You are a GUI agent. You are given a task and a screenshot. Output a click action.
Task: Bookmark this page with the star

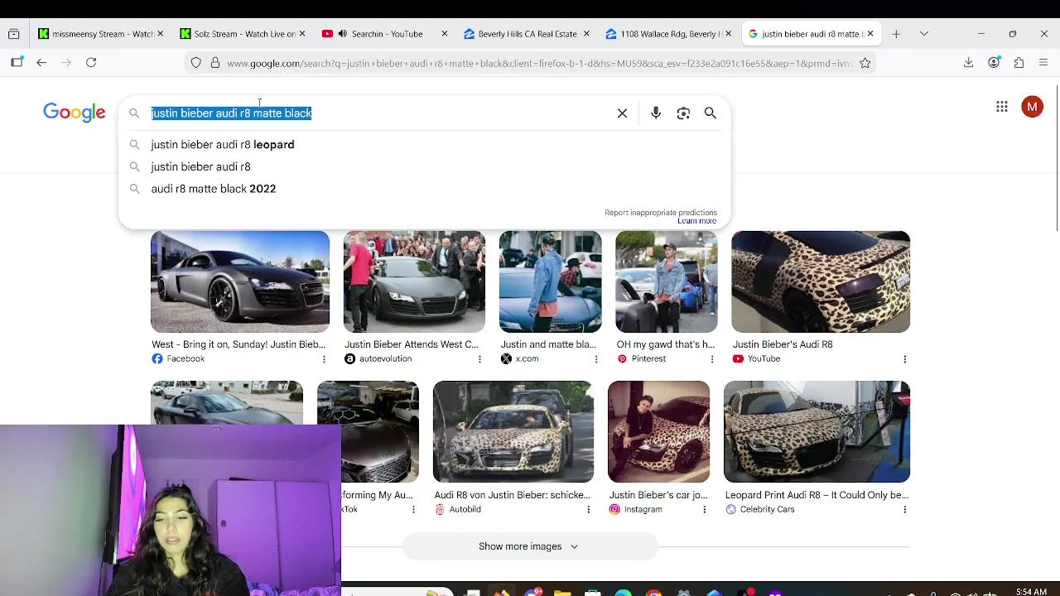point(865,63)
